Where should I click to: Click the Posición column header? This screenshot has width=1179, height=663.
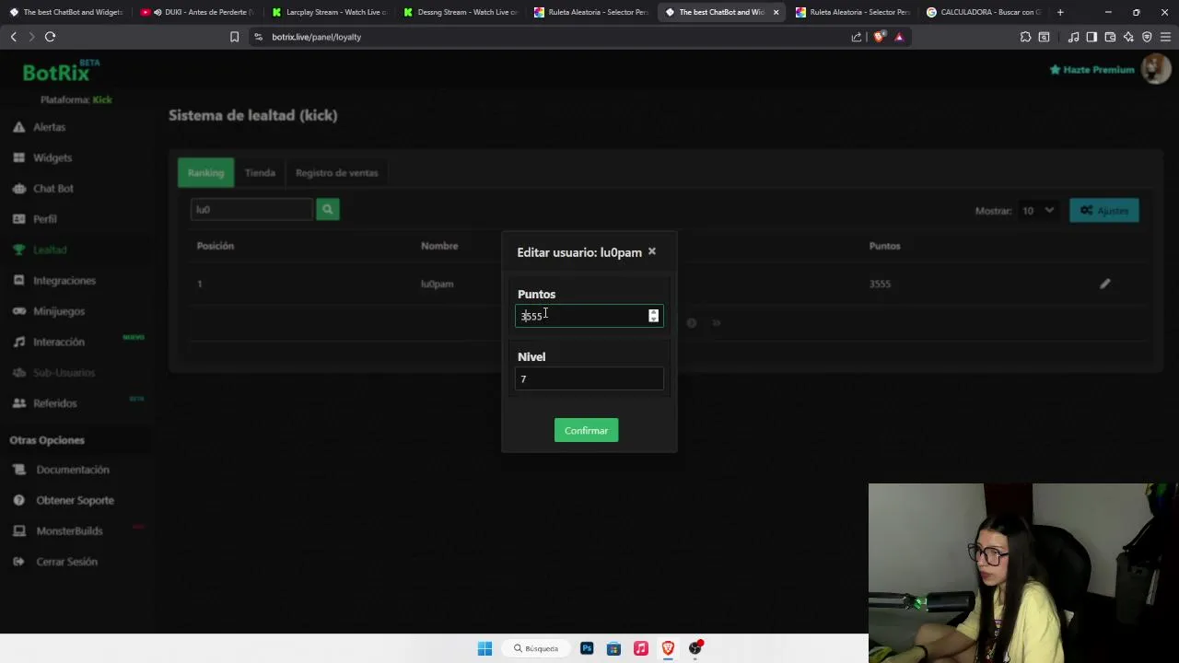click(215, 246)
